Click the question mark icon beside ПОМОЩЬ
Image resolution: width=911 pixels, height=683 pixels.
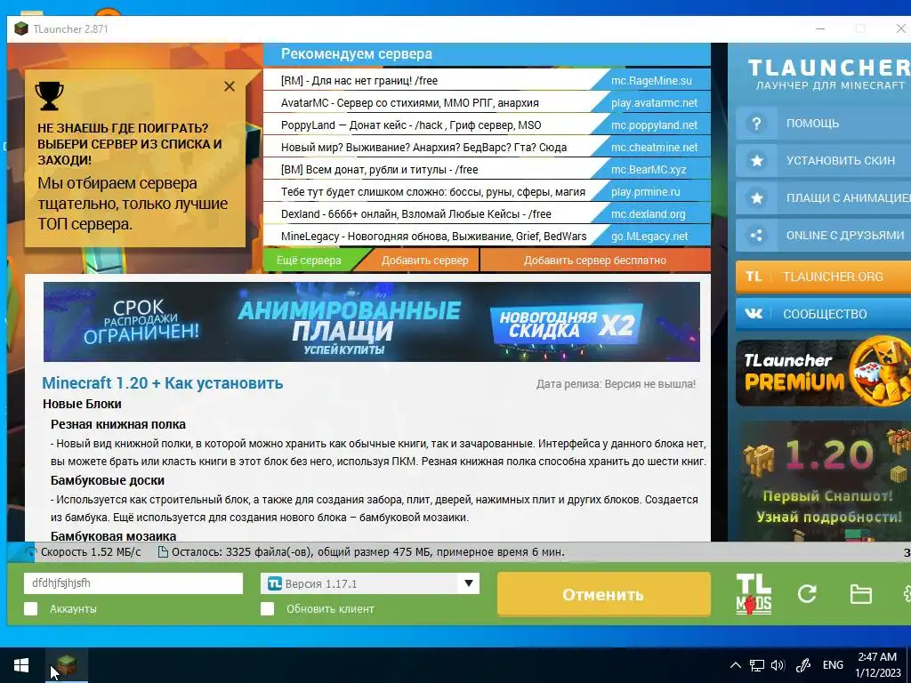click(x=756, y=124)
